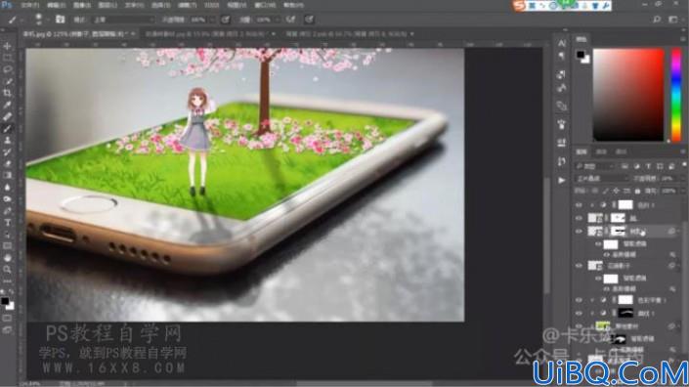Screen dimensions: 689x387
Task: Close the first document tab
Action: [x=133, y=34]
